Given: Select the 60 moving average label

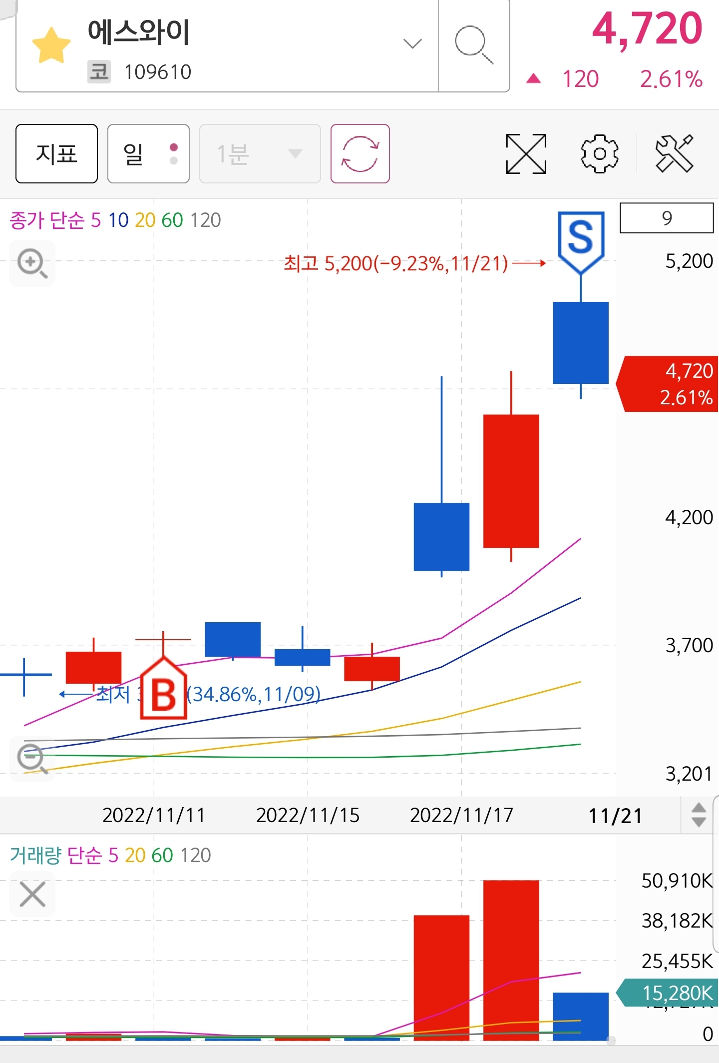Looking at the screenshot, I should (x=172, y=220).
